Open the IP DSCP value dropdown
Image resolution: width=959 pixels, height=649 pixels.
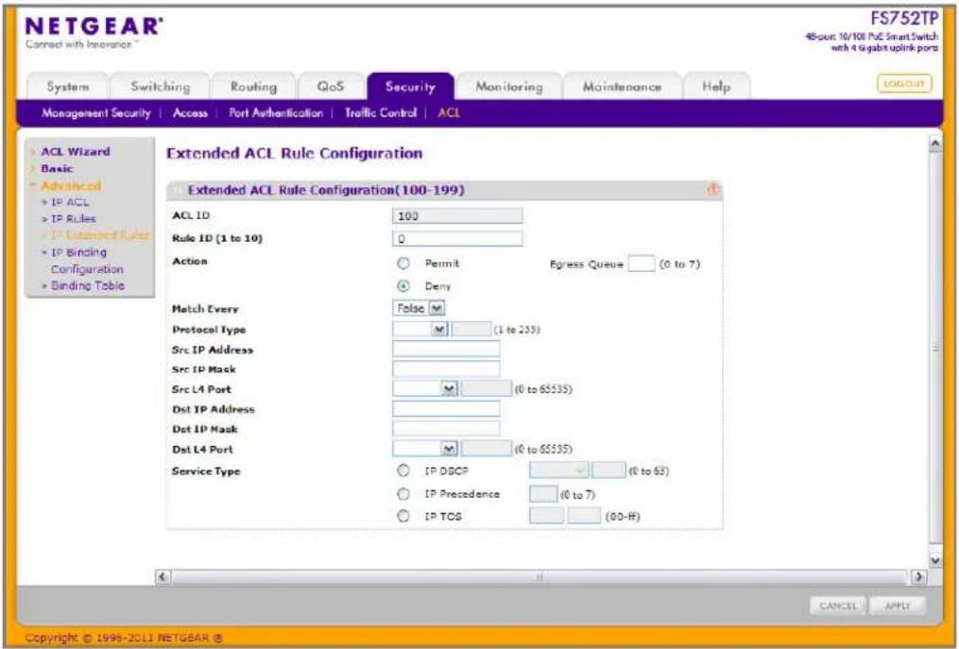point(559,470)
